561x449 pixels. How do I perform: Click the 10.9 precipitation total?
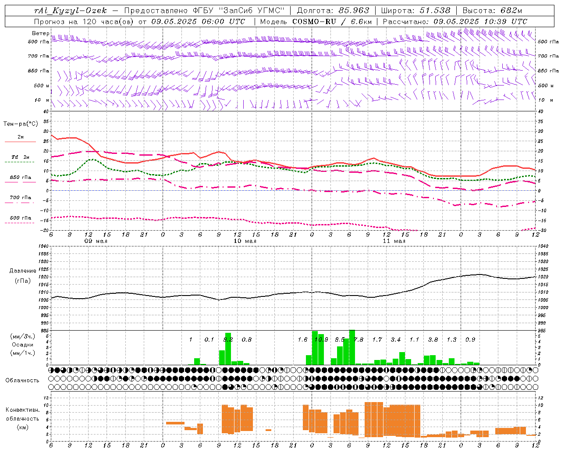tap(321, 340)
